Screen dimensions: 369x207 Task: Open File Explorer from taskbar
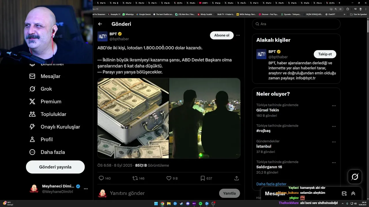coord(169,204)
